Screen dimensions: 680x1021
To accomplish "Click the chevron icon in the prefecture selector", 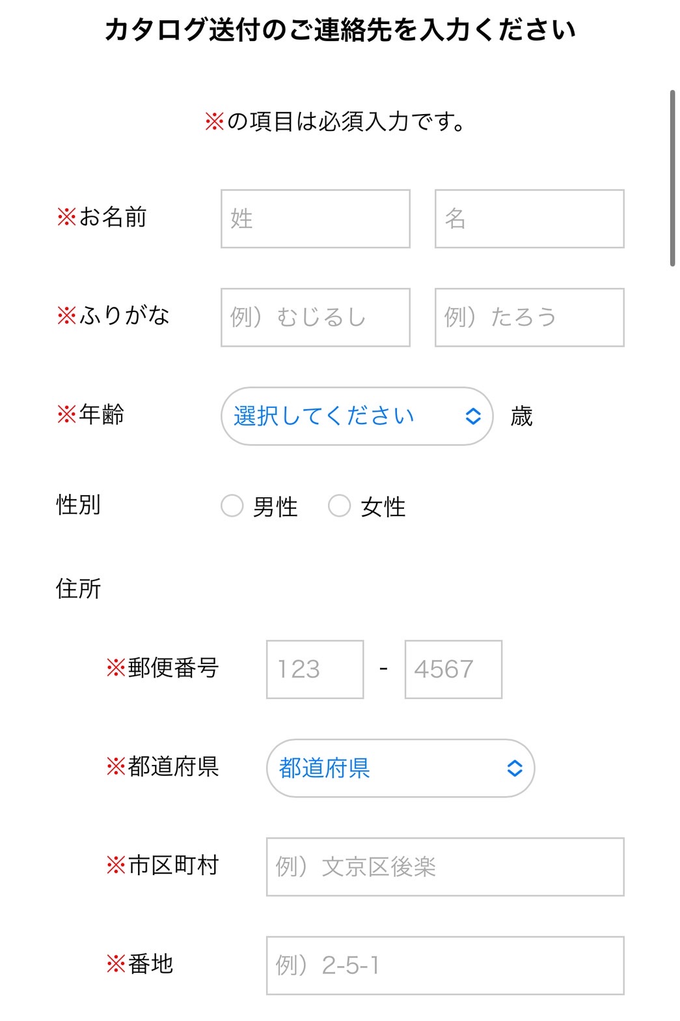I will [x=515, y=769].
